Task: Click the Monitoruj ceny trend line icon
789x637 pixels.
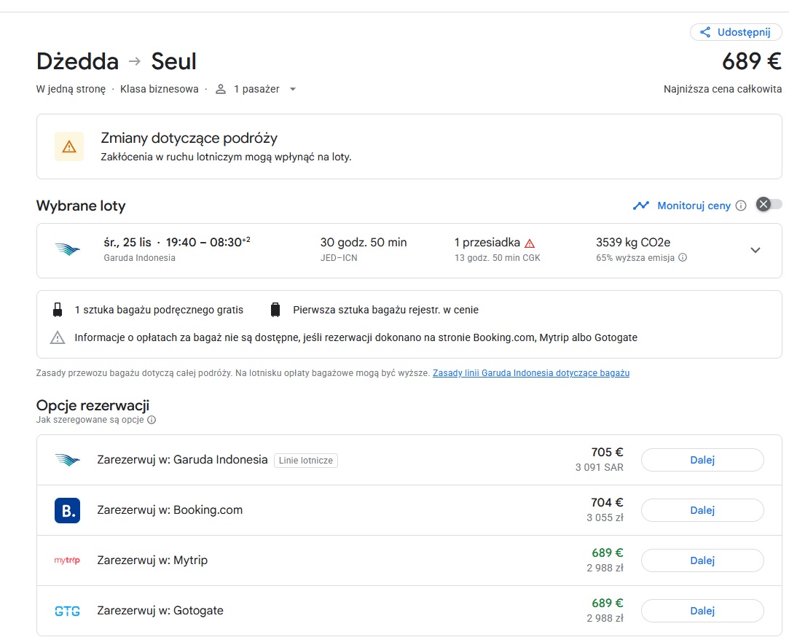Action: coord(641,206)
